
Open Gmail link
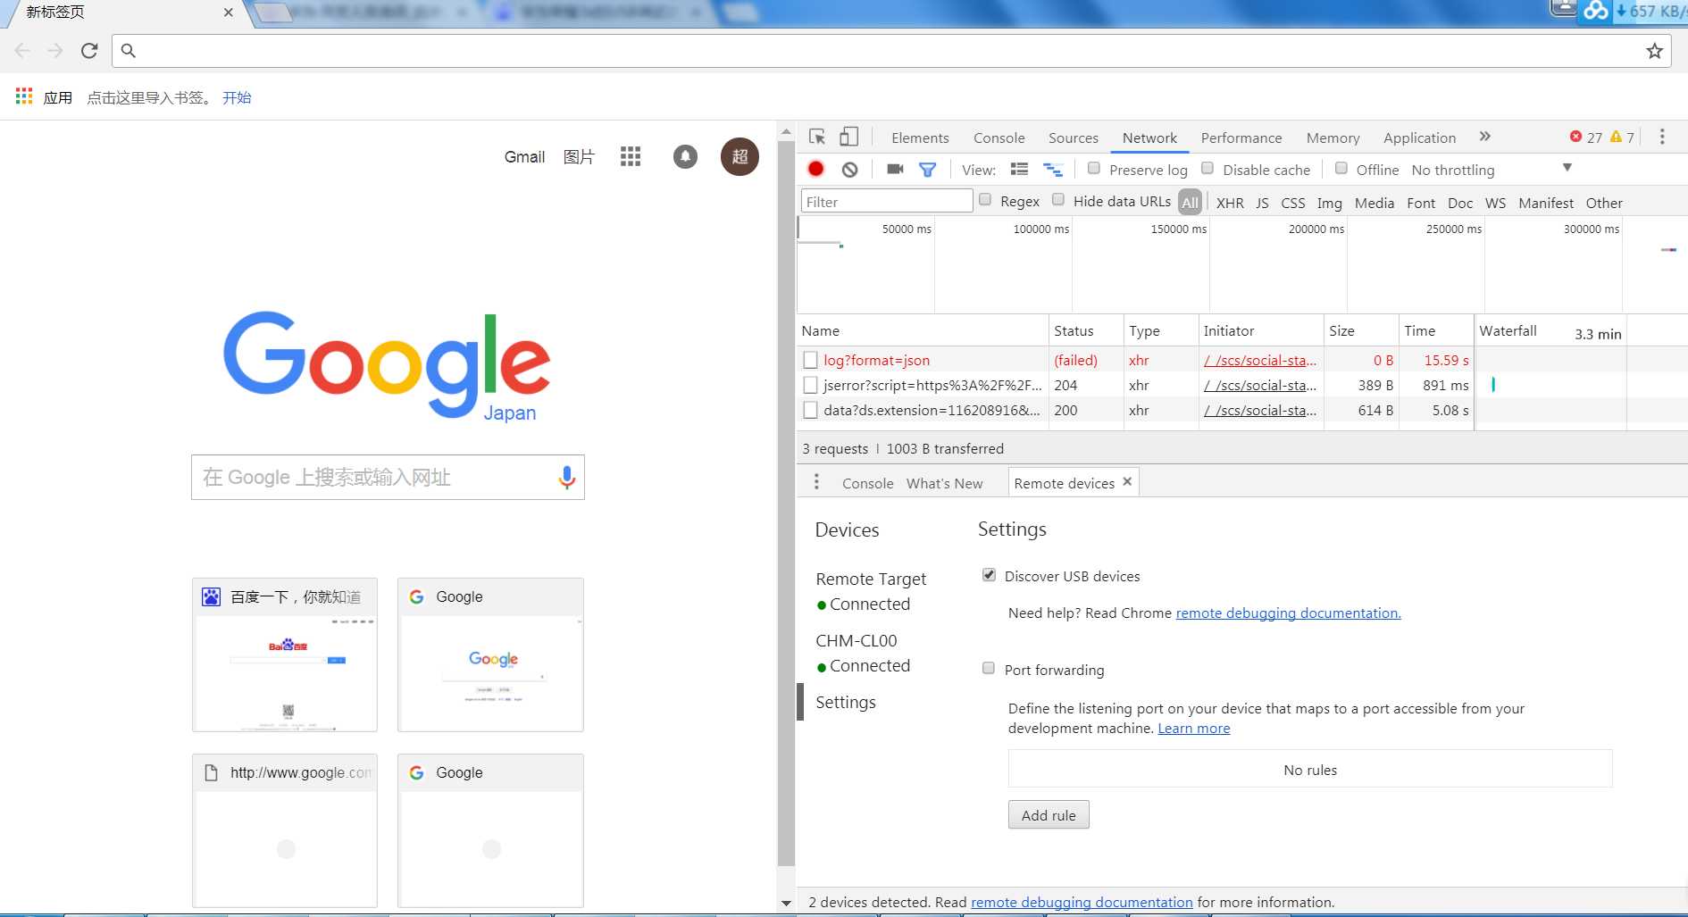pyautogui.click(x=524, y=157)
